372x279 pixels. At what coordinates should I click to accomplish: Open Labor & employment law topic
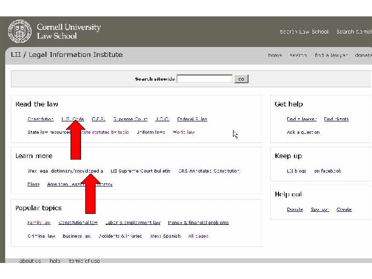pos(133,223)
